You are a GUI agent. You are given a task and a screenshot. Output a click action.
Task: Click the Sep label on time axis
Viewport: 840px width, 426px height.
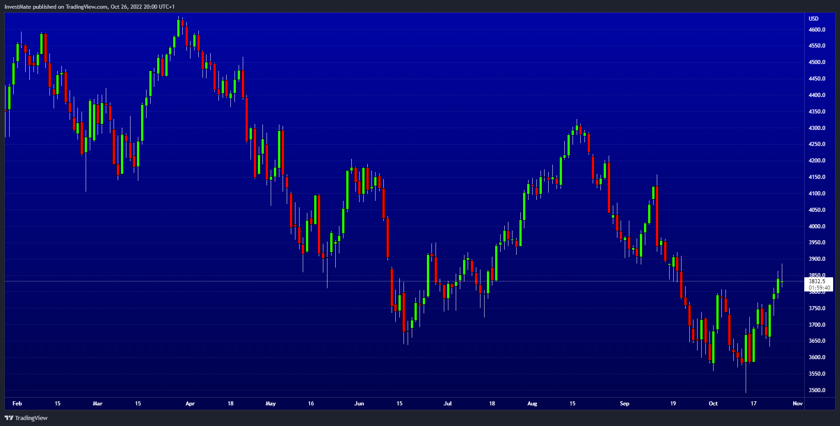625,404
